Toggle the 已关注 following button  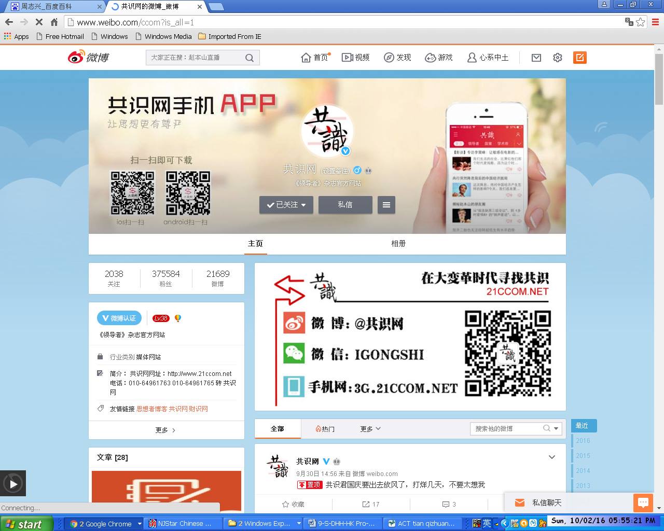286,205
